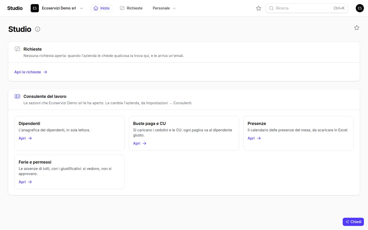Click the 'Richieste' card heading

[x=32, y=49]
